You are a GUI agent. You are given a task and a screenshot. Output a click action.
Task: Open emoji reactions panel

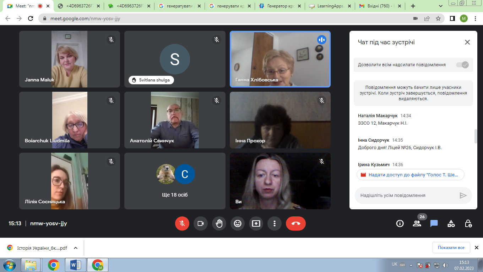tap(238, 223)
